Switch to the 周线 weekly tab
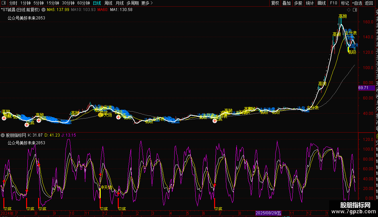The height and width of the screenshot is (217, 378). click(x=108, y=3)
